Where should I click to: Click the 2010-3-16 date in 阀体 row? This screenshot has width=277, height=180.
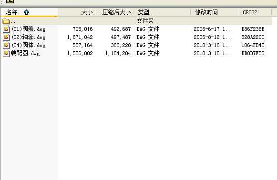[x=213, y=45]
